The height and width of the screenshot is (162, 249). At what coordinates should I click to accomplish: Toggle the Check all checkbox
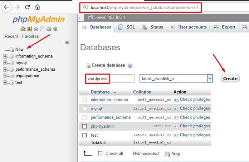pyautogui.click(x=100, y=153)
